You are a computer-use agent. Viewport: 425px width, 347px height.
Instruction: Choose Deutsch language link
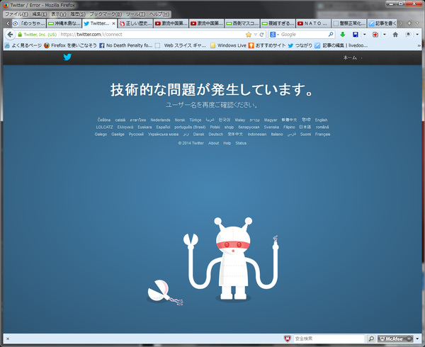tap(216, 135)
